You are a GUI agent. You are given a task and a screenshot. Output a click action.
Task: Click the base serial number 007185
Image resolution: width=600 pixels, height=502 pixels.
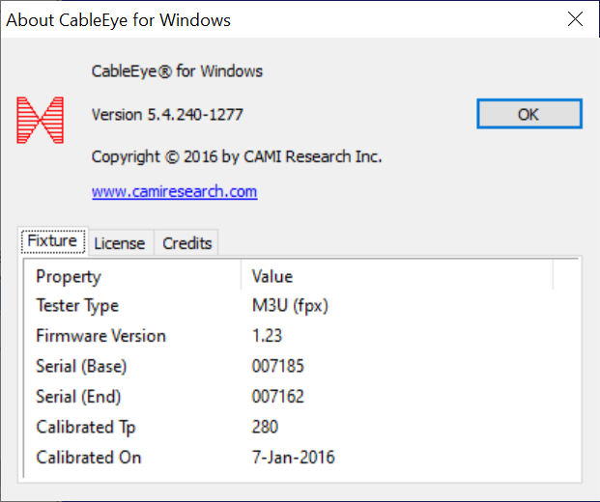275,367
